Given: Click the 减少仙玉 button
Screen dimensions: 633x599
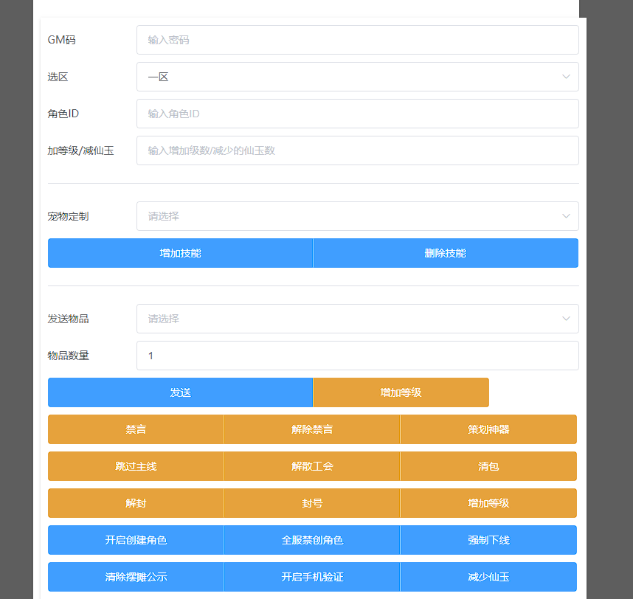Looking at the screenshot, I should coord(488,577).
